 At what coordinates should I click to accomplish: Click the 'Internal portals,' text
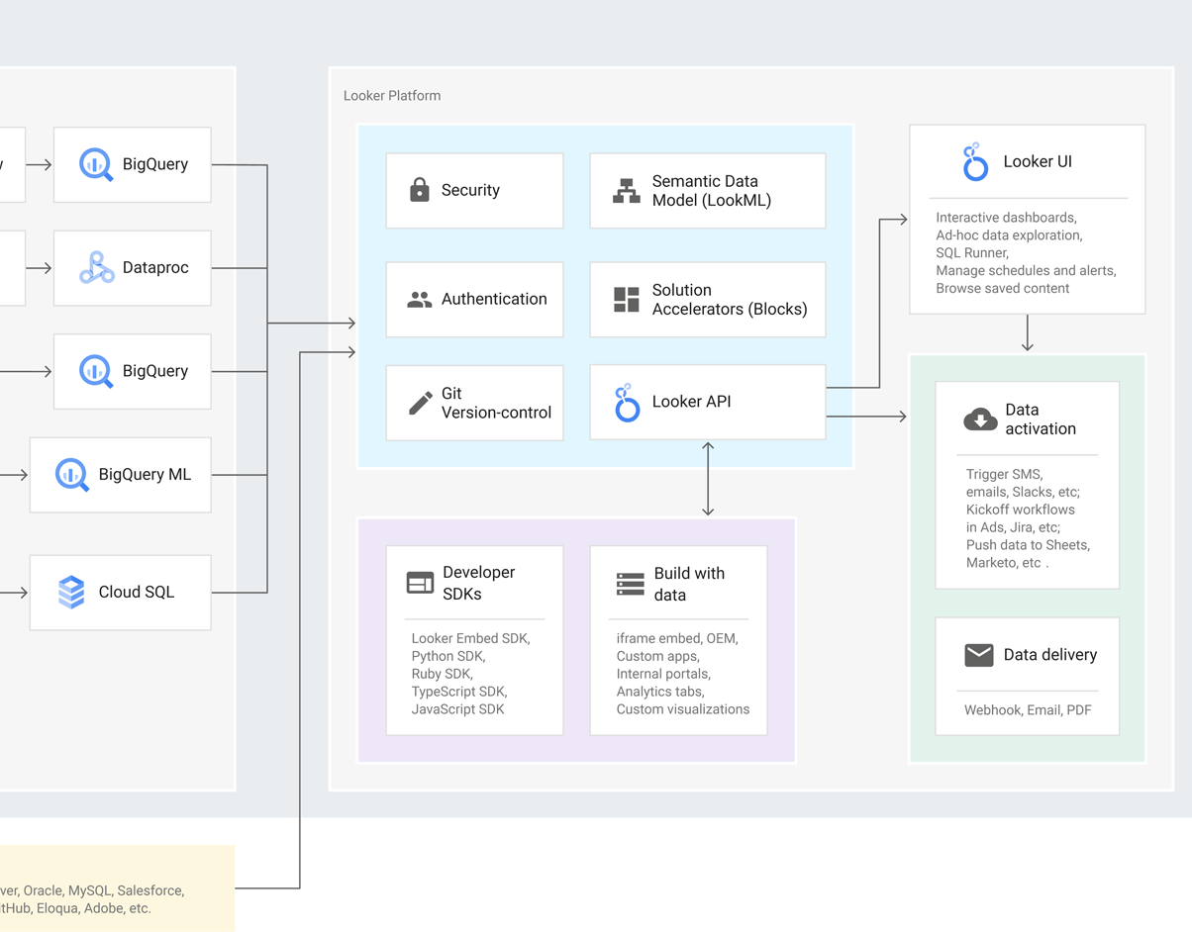pos(663,674)
